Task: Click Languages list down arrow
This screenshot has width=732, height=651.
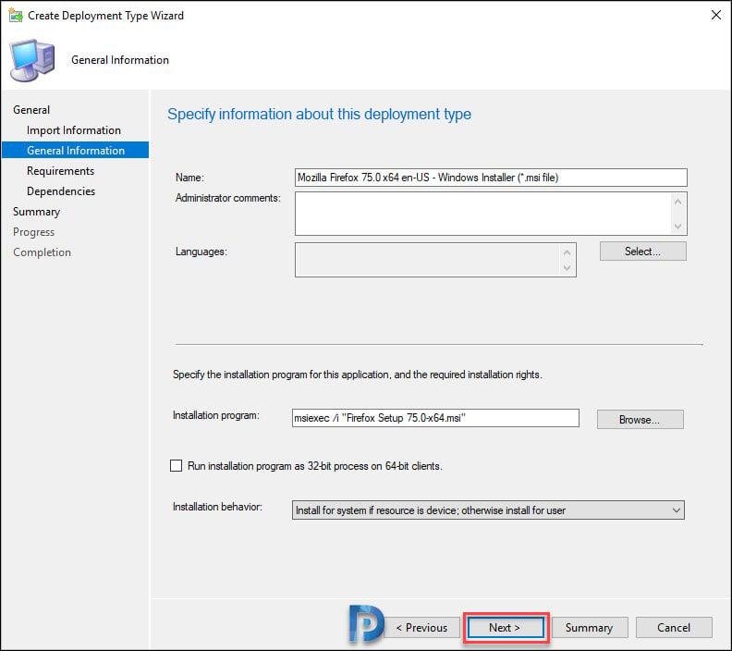Action: click(x=567, y=268)
